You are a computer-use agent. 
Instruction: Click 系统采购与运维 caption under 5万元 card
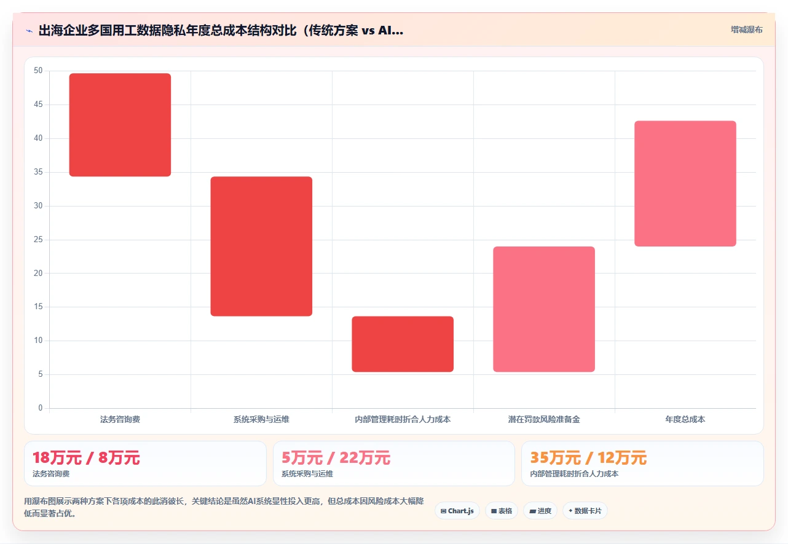coord(307,474)
